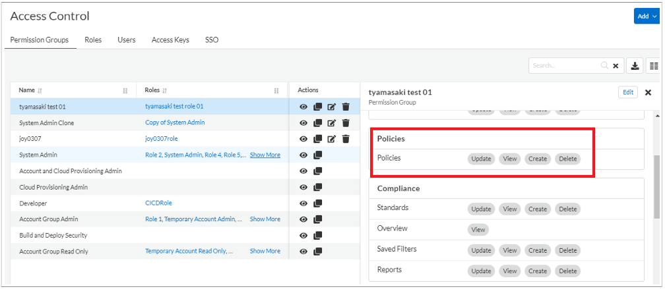This screenshot has width=665, height=289.
Task: Open the Add dropdown
Action: 645,16
